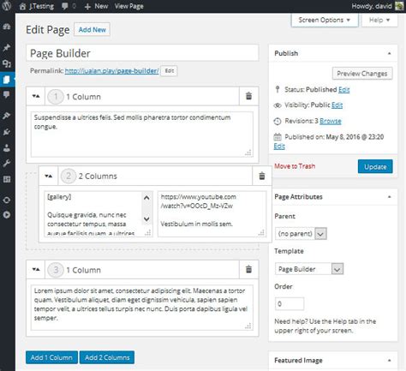The image size is (406, 371).
Task: Open the J.Testing site home link
Action: click(37, 6)
